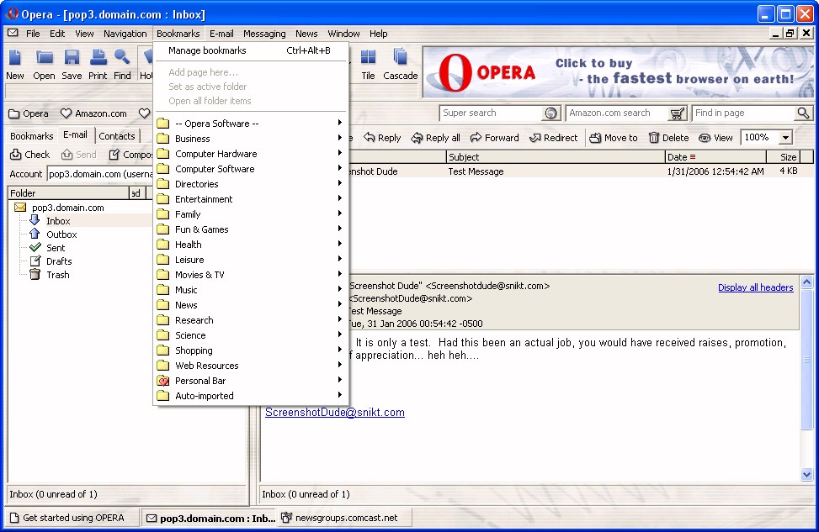Switch to the Contacts panel tab
This screenshot has height=532, width=819.
pos(117,136)
